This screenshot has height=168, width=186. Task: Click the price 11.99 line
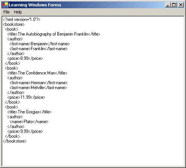click(26, 97)
